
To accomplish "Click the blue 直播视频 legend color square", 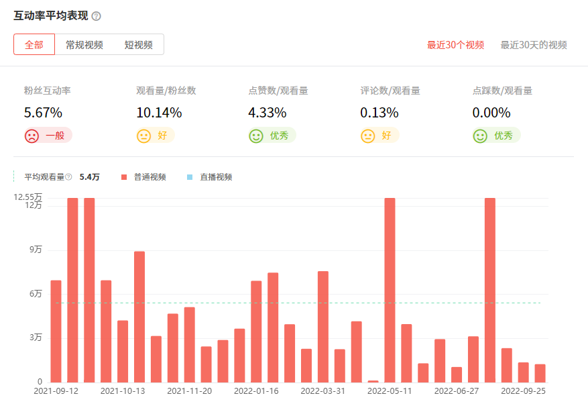I will (x=190, y=177).
